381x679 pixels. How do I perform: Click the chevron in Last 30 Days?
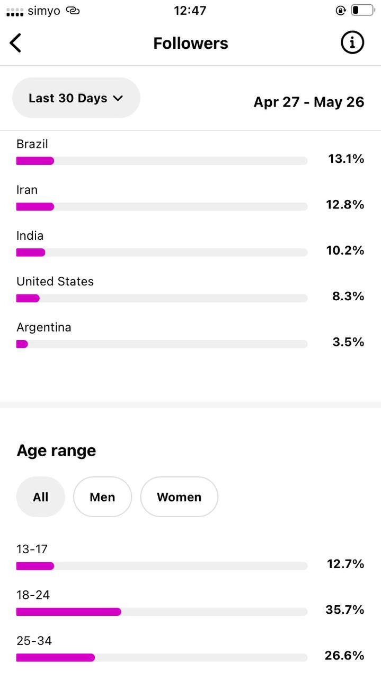point(118,98)
